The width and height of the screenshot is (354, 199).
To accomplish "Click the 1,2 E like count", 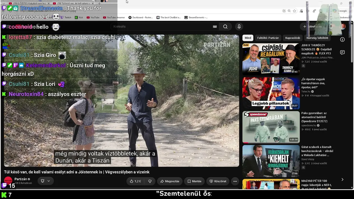I will (x=138, y=181).
